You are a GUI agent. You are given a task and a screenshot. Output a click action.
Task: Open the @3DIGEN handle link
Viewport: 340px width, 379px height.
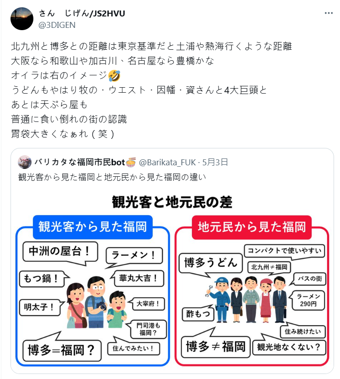57,25
